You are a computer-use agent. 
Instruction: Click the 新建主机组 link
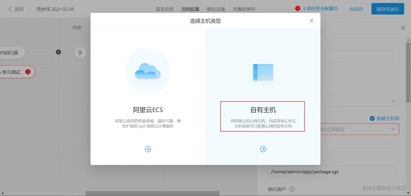(388, 118)
